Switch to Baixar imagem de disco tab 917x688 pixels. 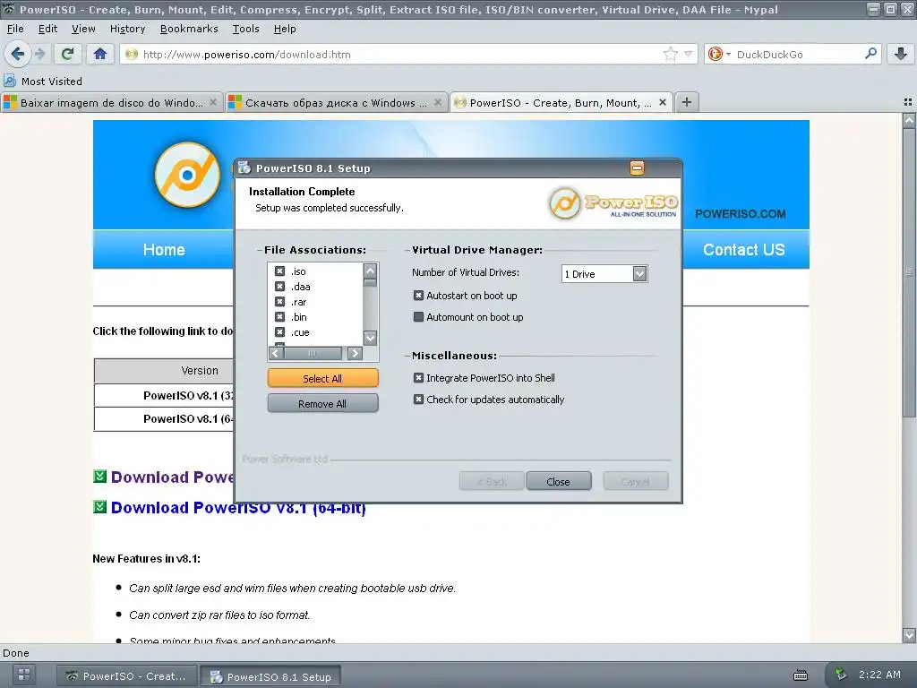point(111,102)
